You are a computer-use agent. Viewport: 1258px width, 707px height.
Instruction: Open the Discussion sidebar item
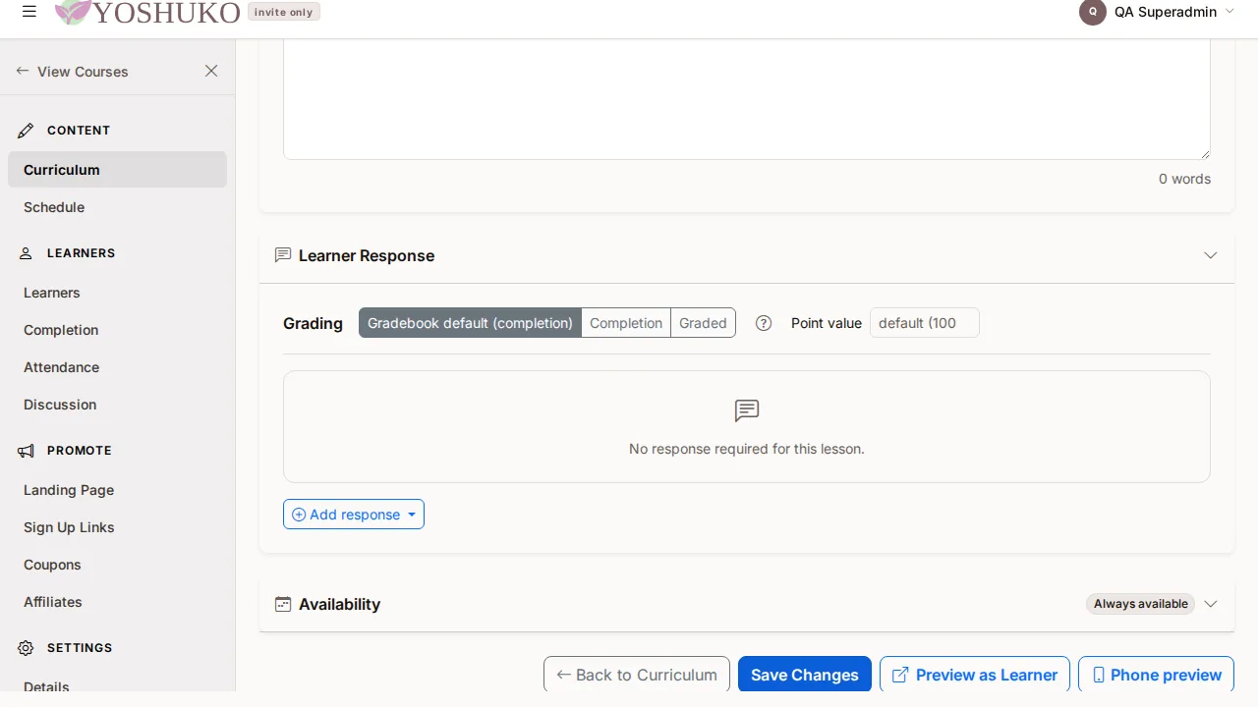117,405
